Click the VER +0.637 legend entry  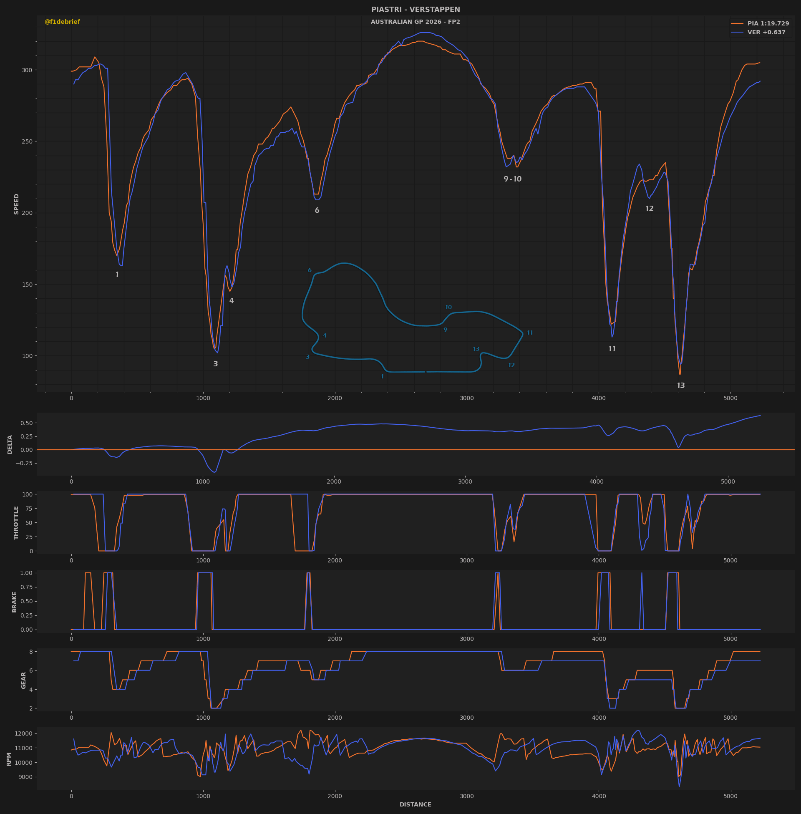coord(766,33)
